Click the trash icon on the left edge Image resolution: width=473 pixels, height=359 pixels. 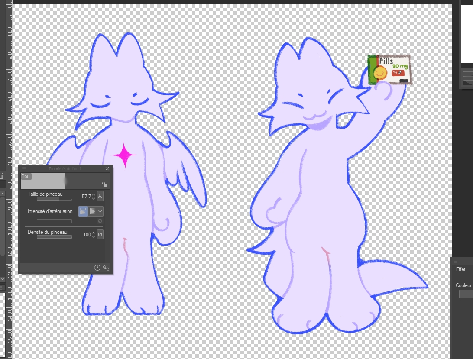[x=2, y=176]
